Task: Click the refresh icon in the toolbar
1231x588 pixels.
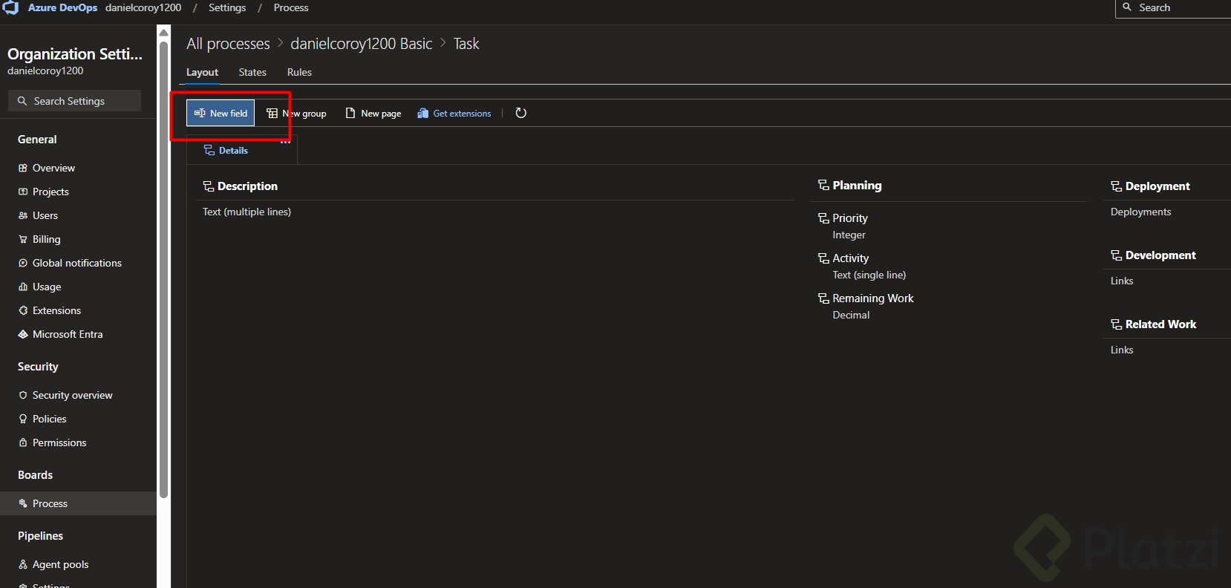Action: coord(521,113)
